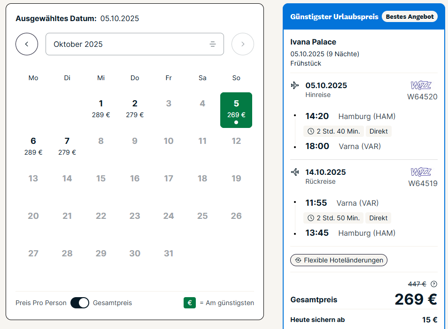The height and width of the screenshot is (329, 448).
Task: Toggle Preis Pro Person / Gesamtpreis switch
Action: click(80, 303)
